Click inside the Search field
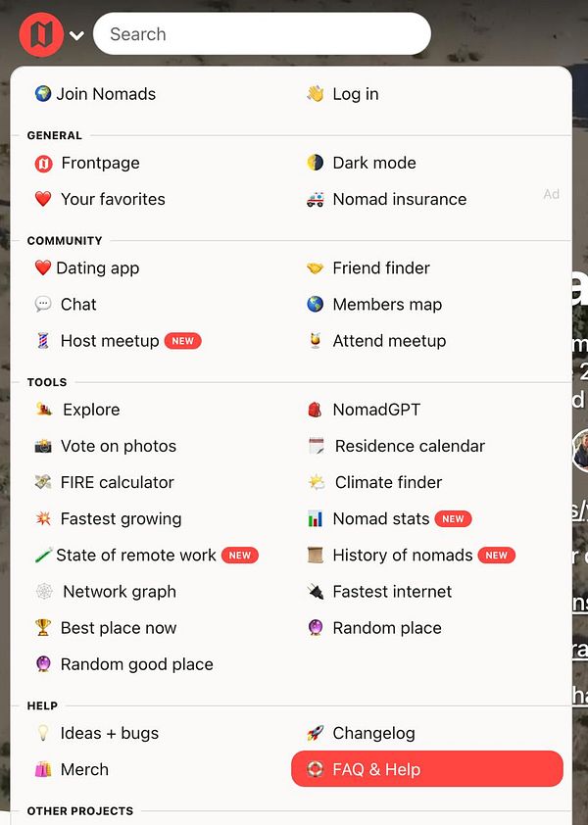 pyautogui.click(x=260, y=33)
